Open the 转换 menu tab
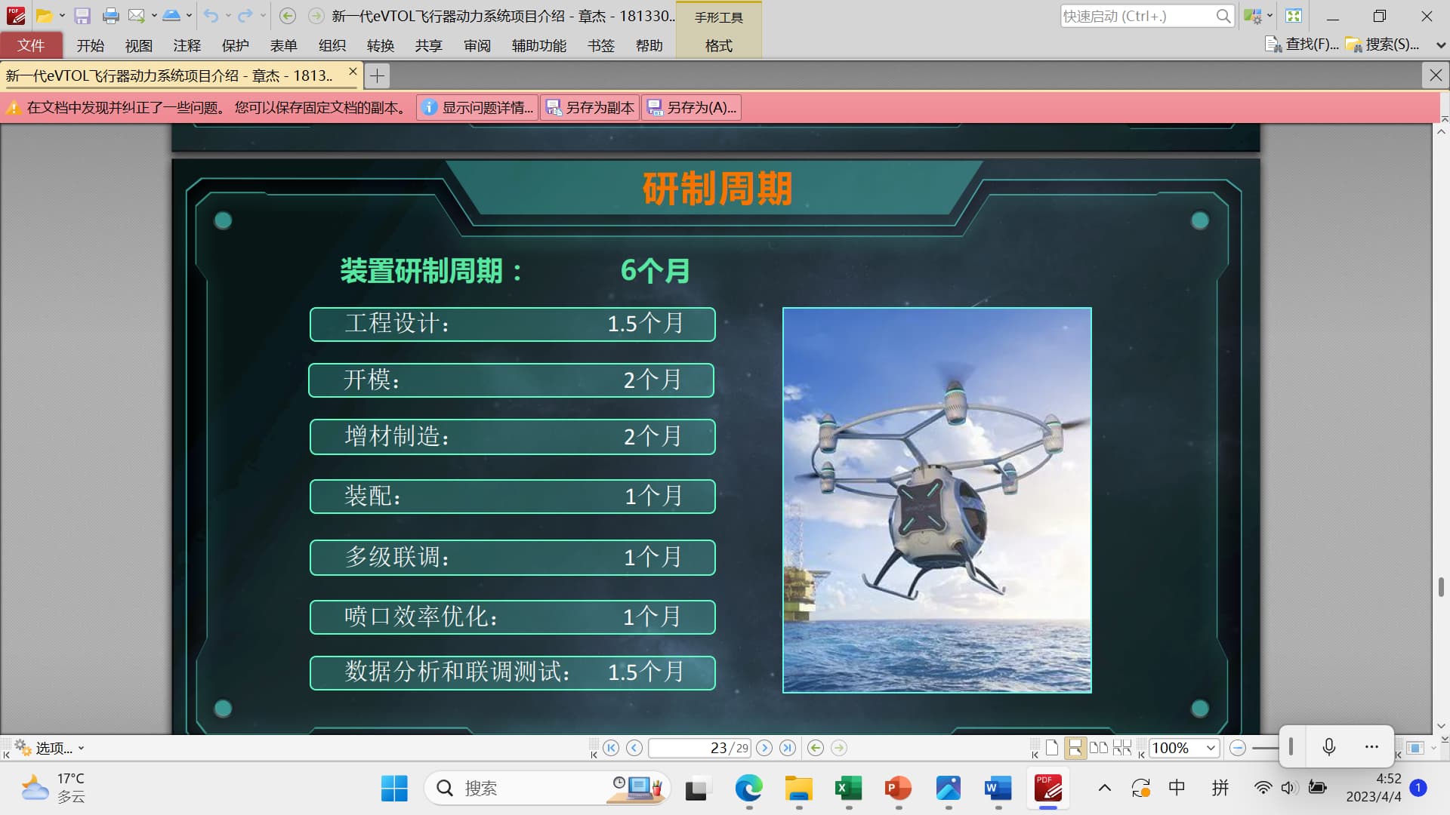 point(380,45)
